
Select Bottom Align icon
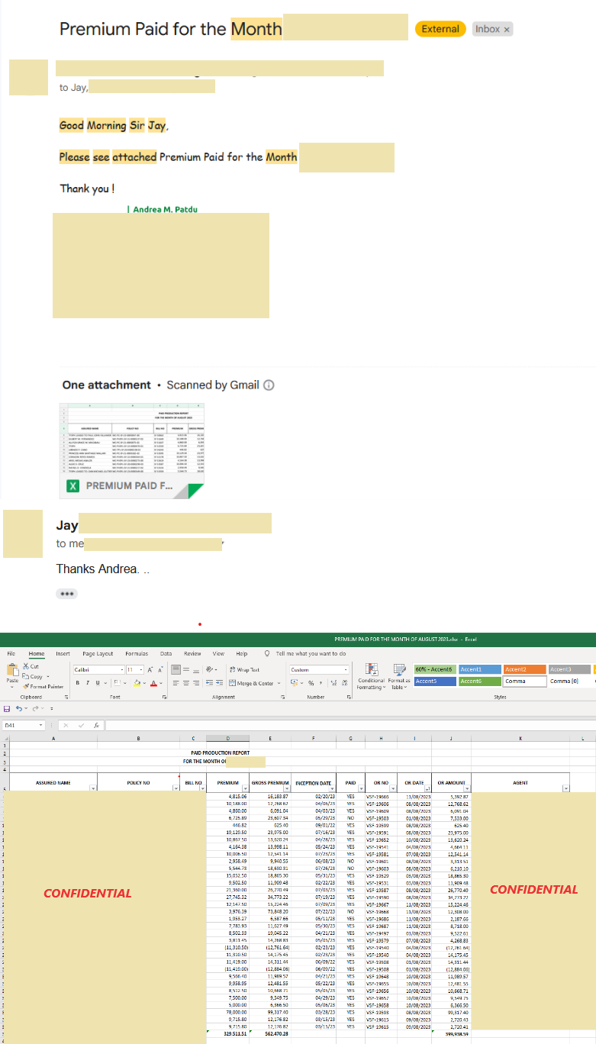point(196,669)
